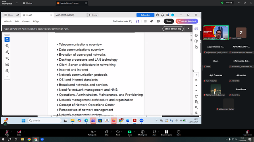
Task: Open the AI generative summary icon
Action: coord(138,21)
